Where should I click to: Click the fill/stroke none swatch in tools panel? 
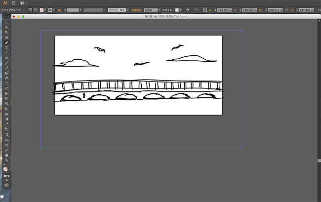coord(5,169)
